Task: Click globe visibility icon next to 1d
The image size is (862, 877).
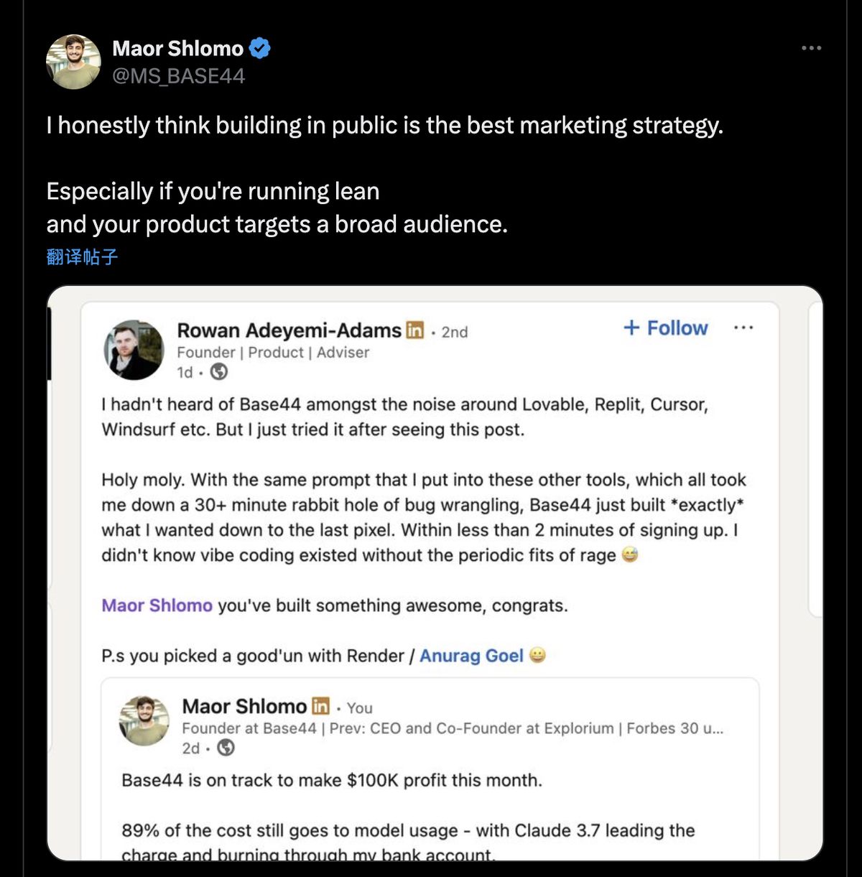Action: [219, 372]
